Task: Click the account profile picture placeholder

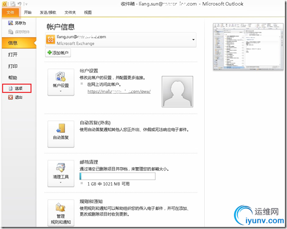Action: [177, 92]
